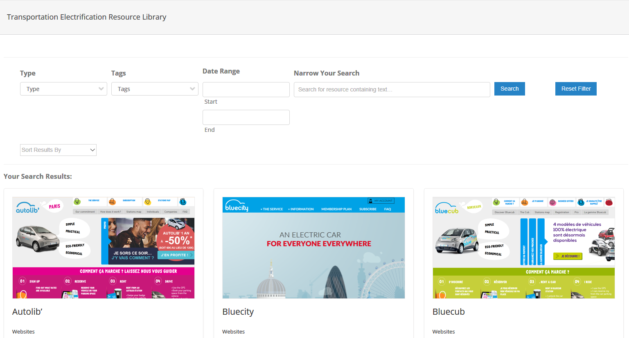Open the Type filter dropdown
The height and width of the screenshot is (338, 629).
click(63, 89)
